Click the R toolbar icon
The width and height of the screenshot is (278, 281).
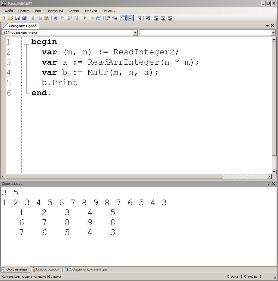[170, 18]
